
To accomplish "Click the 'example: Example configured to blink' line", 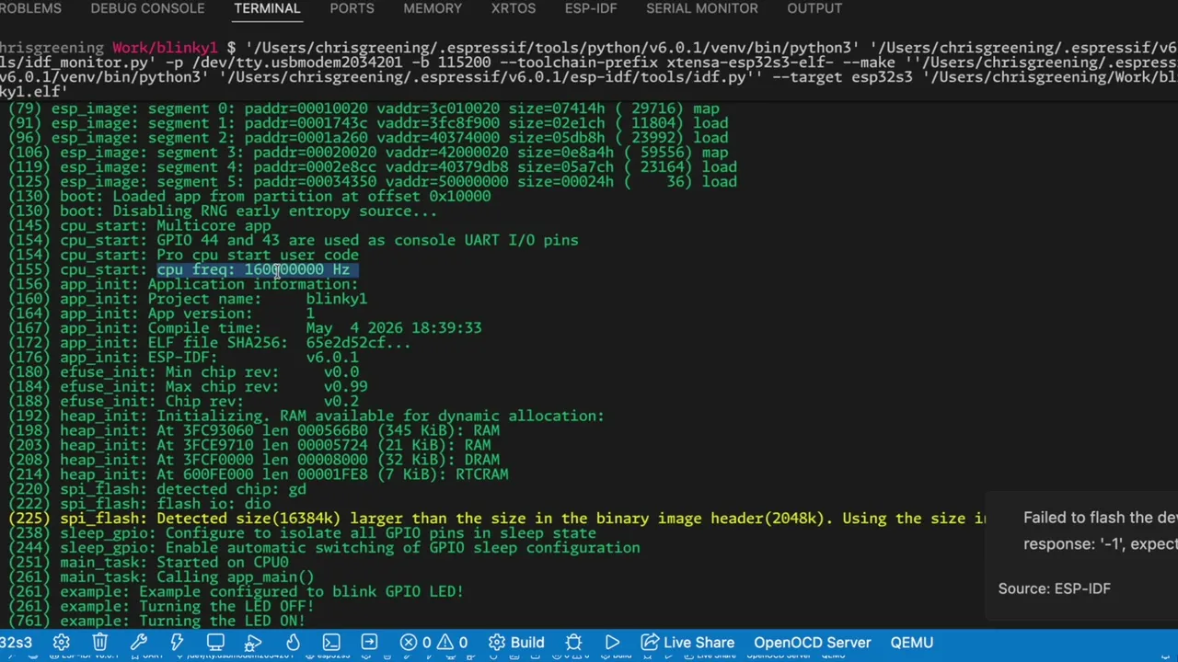I will (236, 592).
